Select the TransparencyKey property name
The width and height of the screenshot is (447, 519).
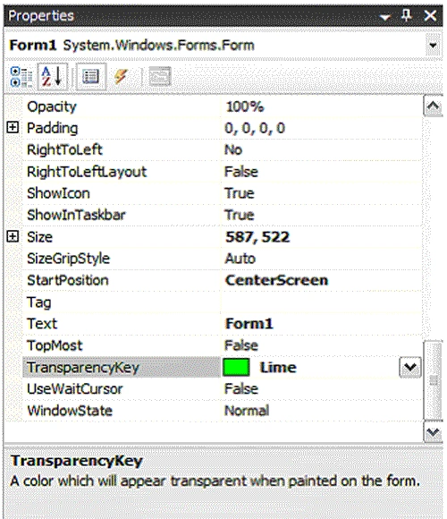click(83, 368)
